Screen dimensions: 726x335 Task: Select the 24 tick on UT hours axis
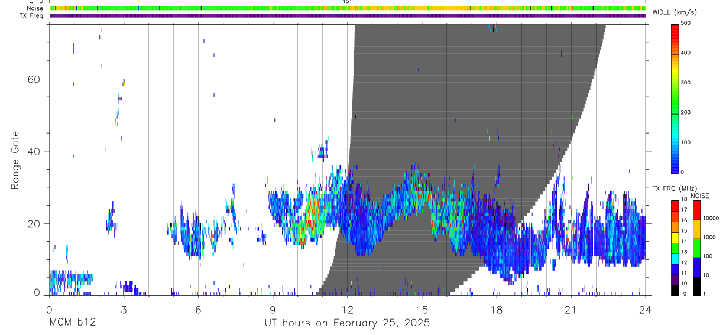click(645, 309)
